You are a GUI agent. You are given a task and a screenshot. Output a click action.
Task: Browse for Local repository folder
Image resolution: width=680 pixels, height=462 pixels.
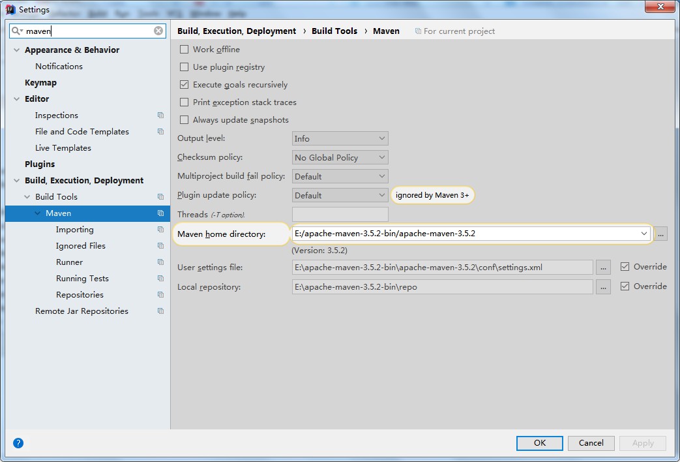pyautogui.click(x=603, y=287)
